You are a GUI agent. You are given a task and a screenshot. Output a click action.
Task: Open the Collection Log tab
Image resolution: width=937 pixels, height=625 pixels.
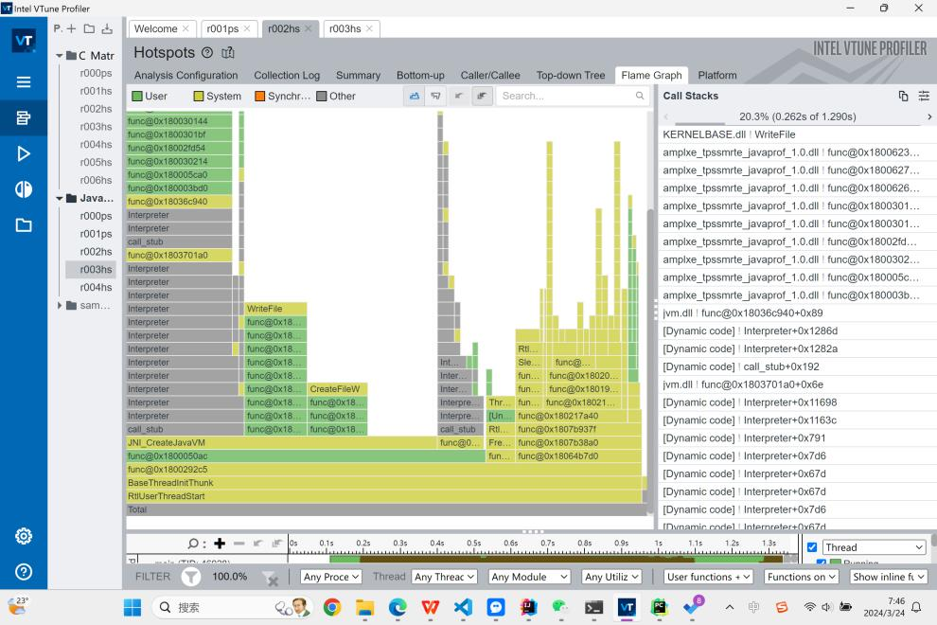(287, 76)
